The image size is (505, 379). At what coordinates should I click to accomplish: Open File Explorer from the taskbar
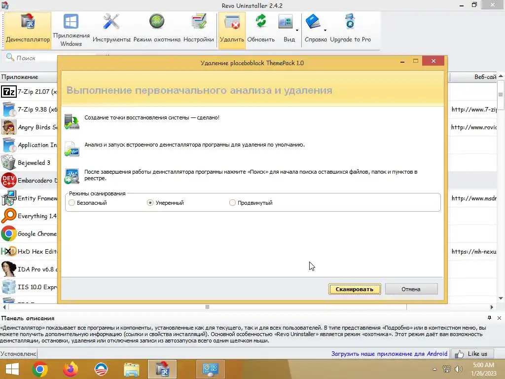[x=132, y=369]
